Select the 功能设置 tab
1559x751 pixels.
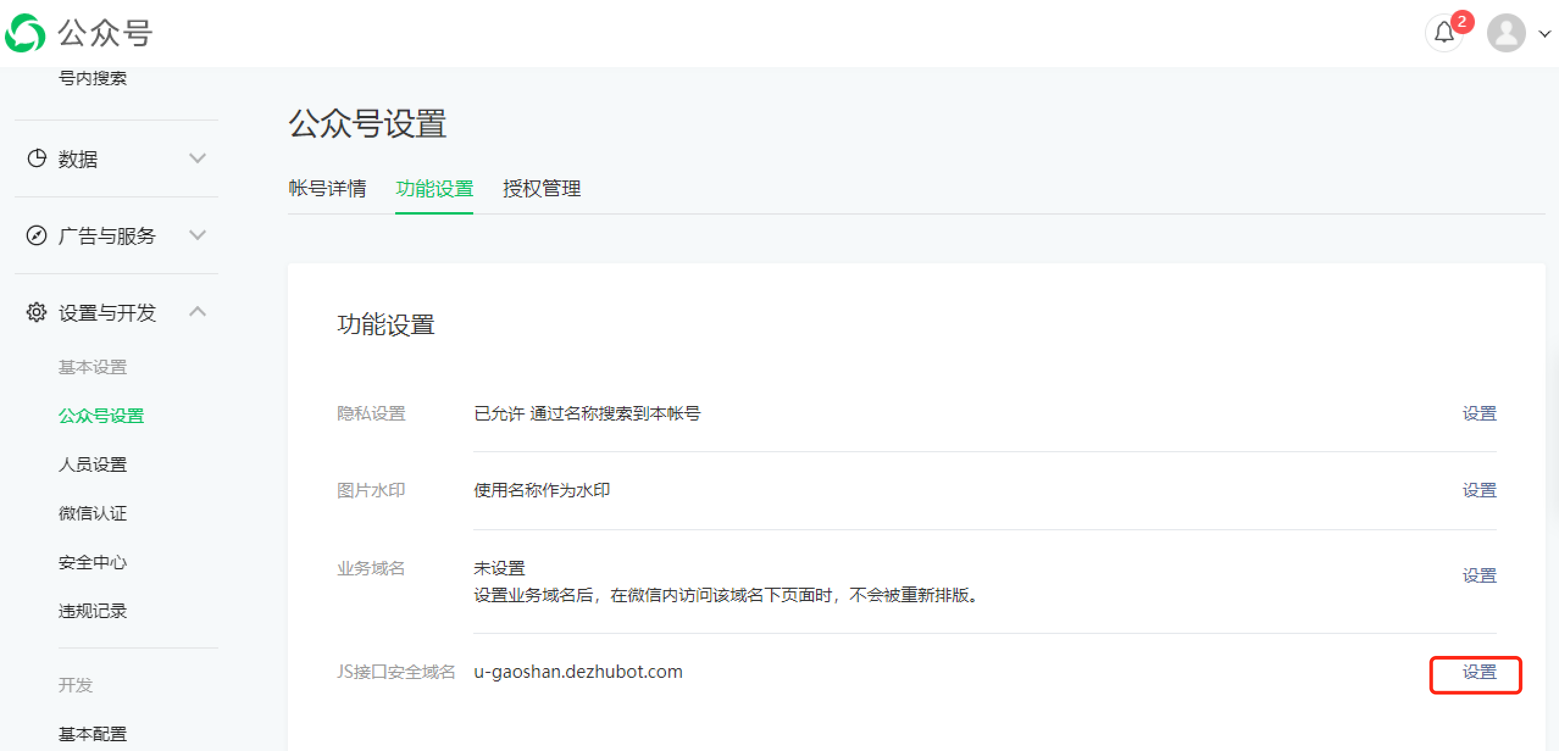[x=434, y=188]
